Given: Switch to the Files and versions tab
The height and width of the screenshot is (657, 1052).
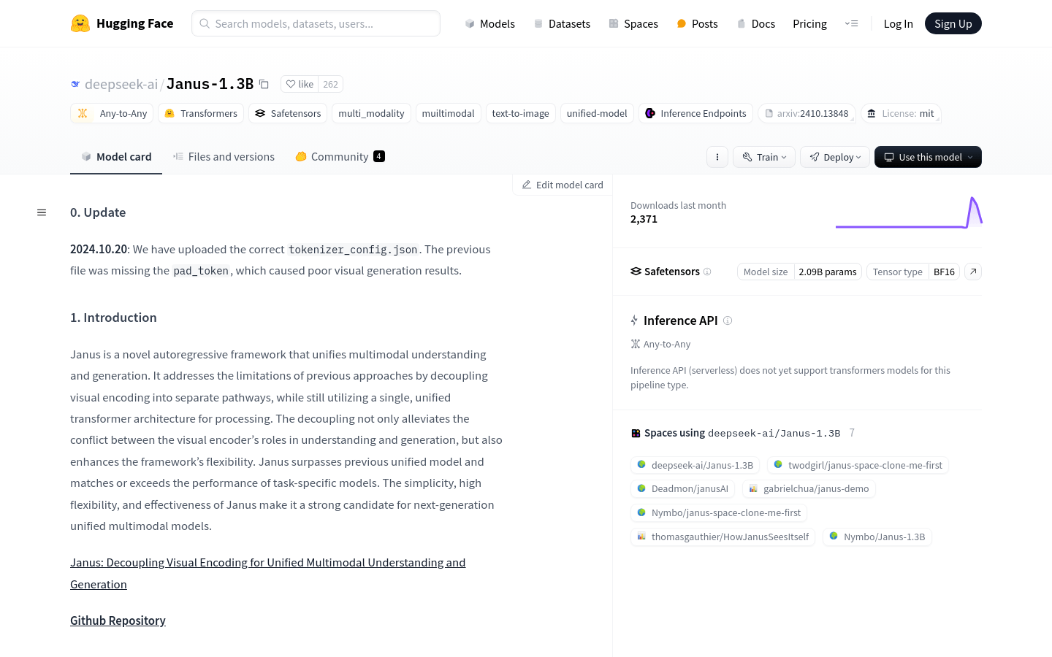Looking at the screenshot, I should [x=224, y=156].
